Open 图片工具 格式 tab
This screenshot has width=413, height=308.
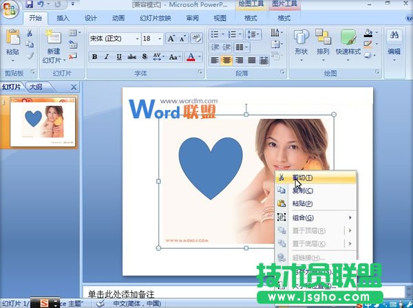point(284,18)
